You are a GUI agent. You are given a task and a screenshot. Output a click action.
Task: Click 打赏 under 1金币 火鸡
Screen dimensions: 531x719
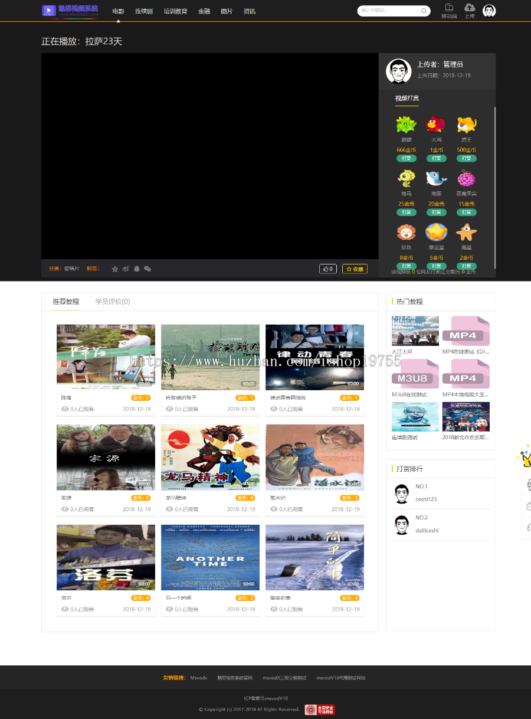click(x=436, y=158)
